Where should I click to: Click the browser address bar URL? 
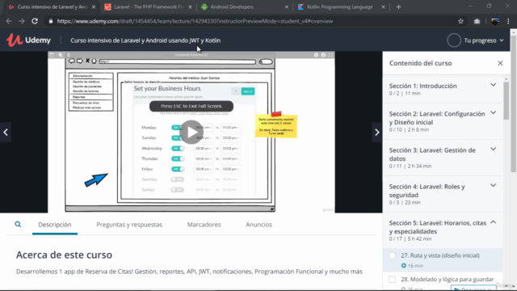(195, 21)
